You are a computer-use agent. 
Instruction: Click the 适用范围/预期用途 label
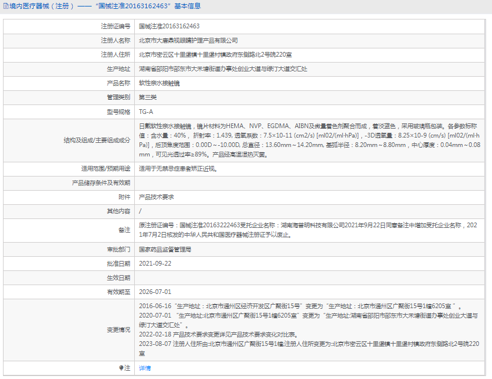click(x=106, y=169)
